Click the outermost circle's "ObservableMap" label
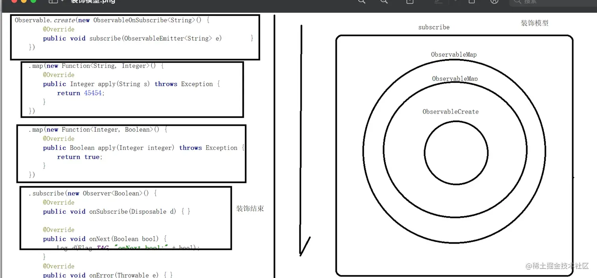 coord(454,54)
